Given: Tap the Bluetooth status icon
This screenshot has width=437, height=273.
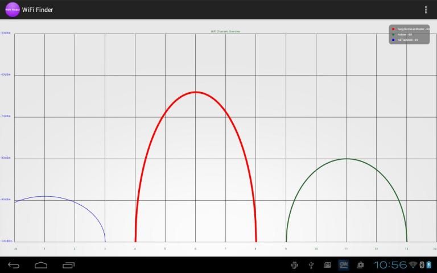Looking at the screenshot, I should coord(421,265).
